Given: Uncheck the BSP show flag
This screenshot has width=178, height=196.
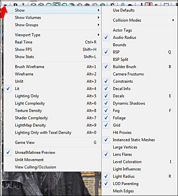Looking at the screenshot, I should click(x=140, y=52).
